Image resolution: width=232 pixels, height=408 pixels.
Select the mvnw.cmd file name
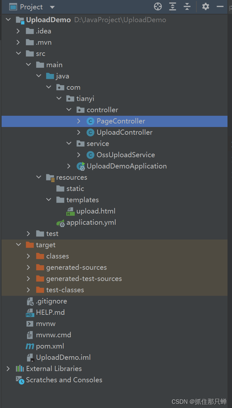click(x=54, y=335)
